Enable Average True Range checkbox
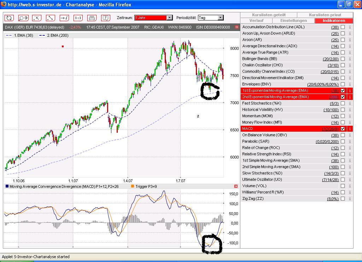The image size is (362, 262). pos(343,52)
